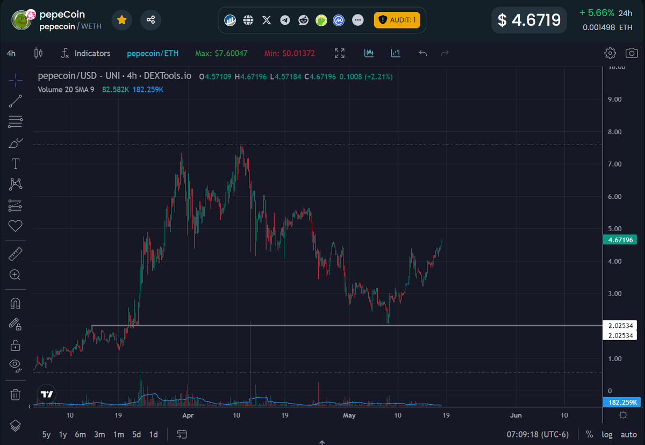Open the go to date calendar
Image resolution: width=645 pixels, height=445 pixels.
(182, 434)
